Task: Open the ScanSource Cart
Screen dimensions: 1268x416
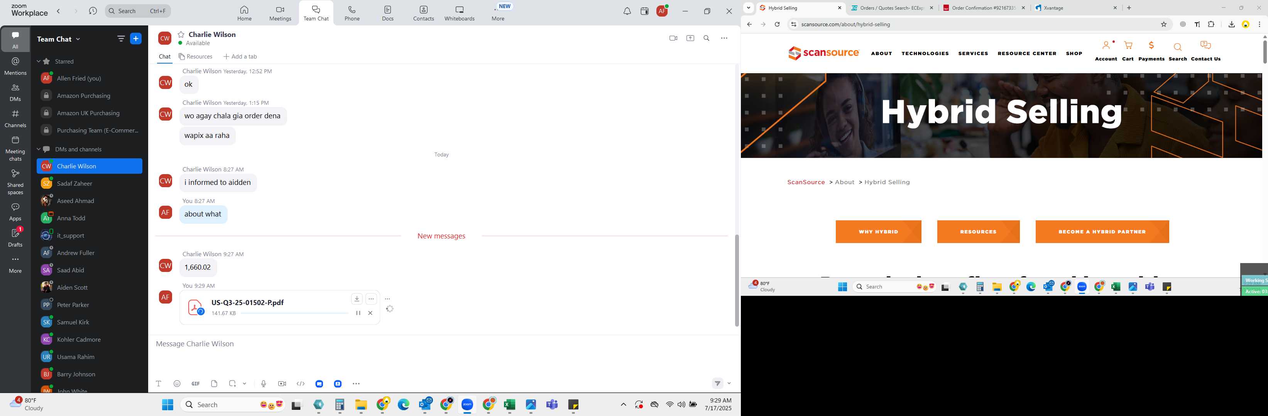Action: (1128, 50)
